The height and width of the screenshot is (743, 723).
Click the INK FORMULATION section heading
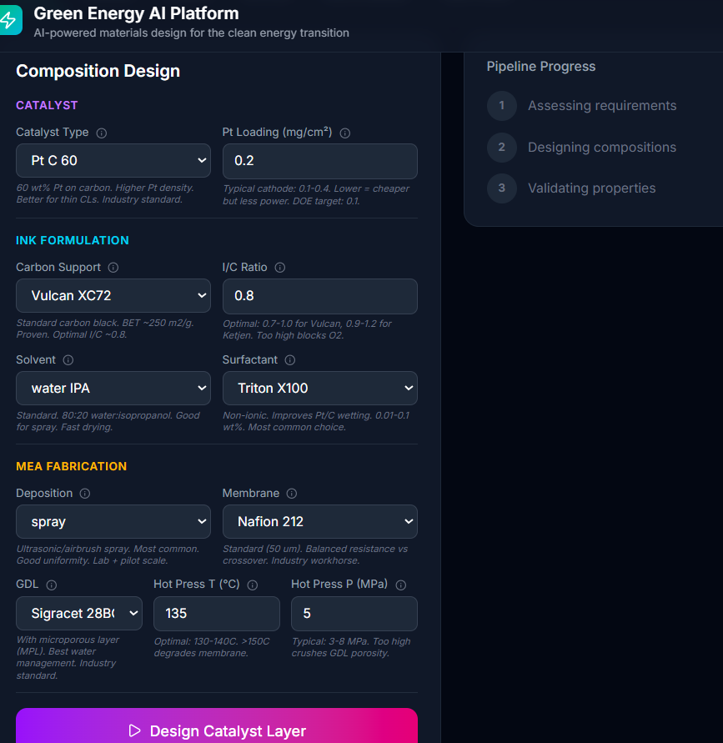click(x=73, y=240)
